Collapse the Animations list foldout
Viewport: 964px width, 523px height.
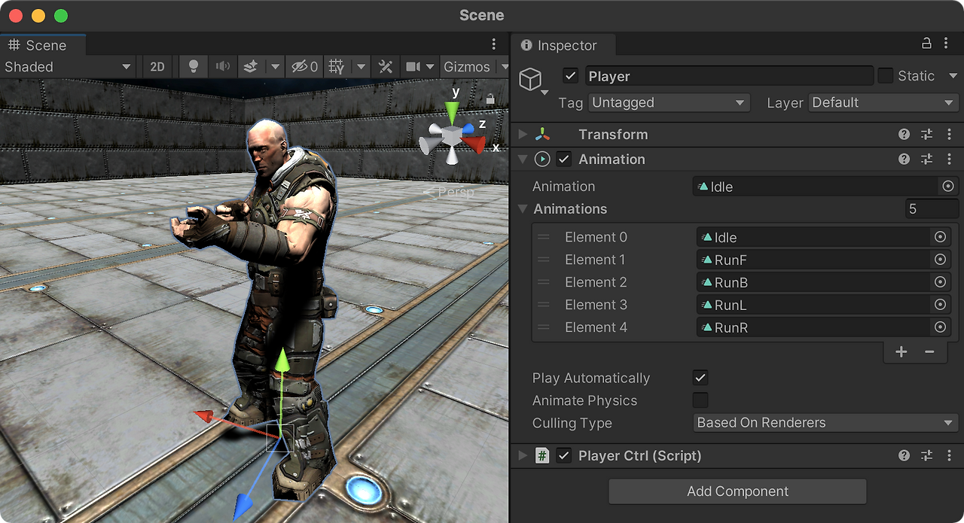coord(524,209)
